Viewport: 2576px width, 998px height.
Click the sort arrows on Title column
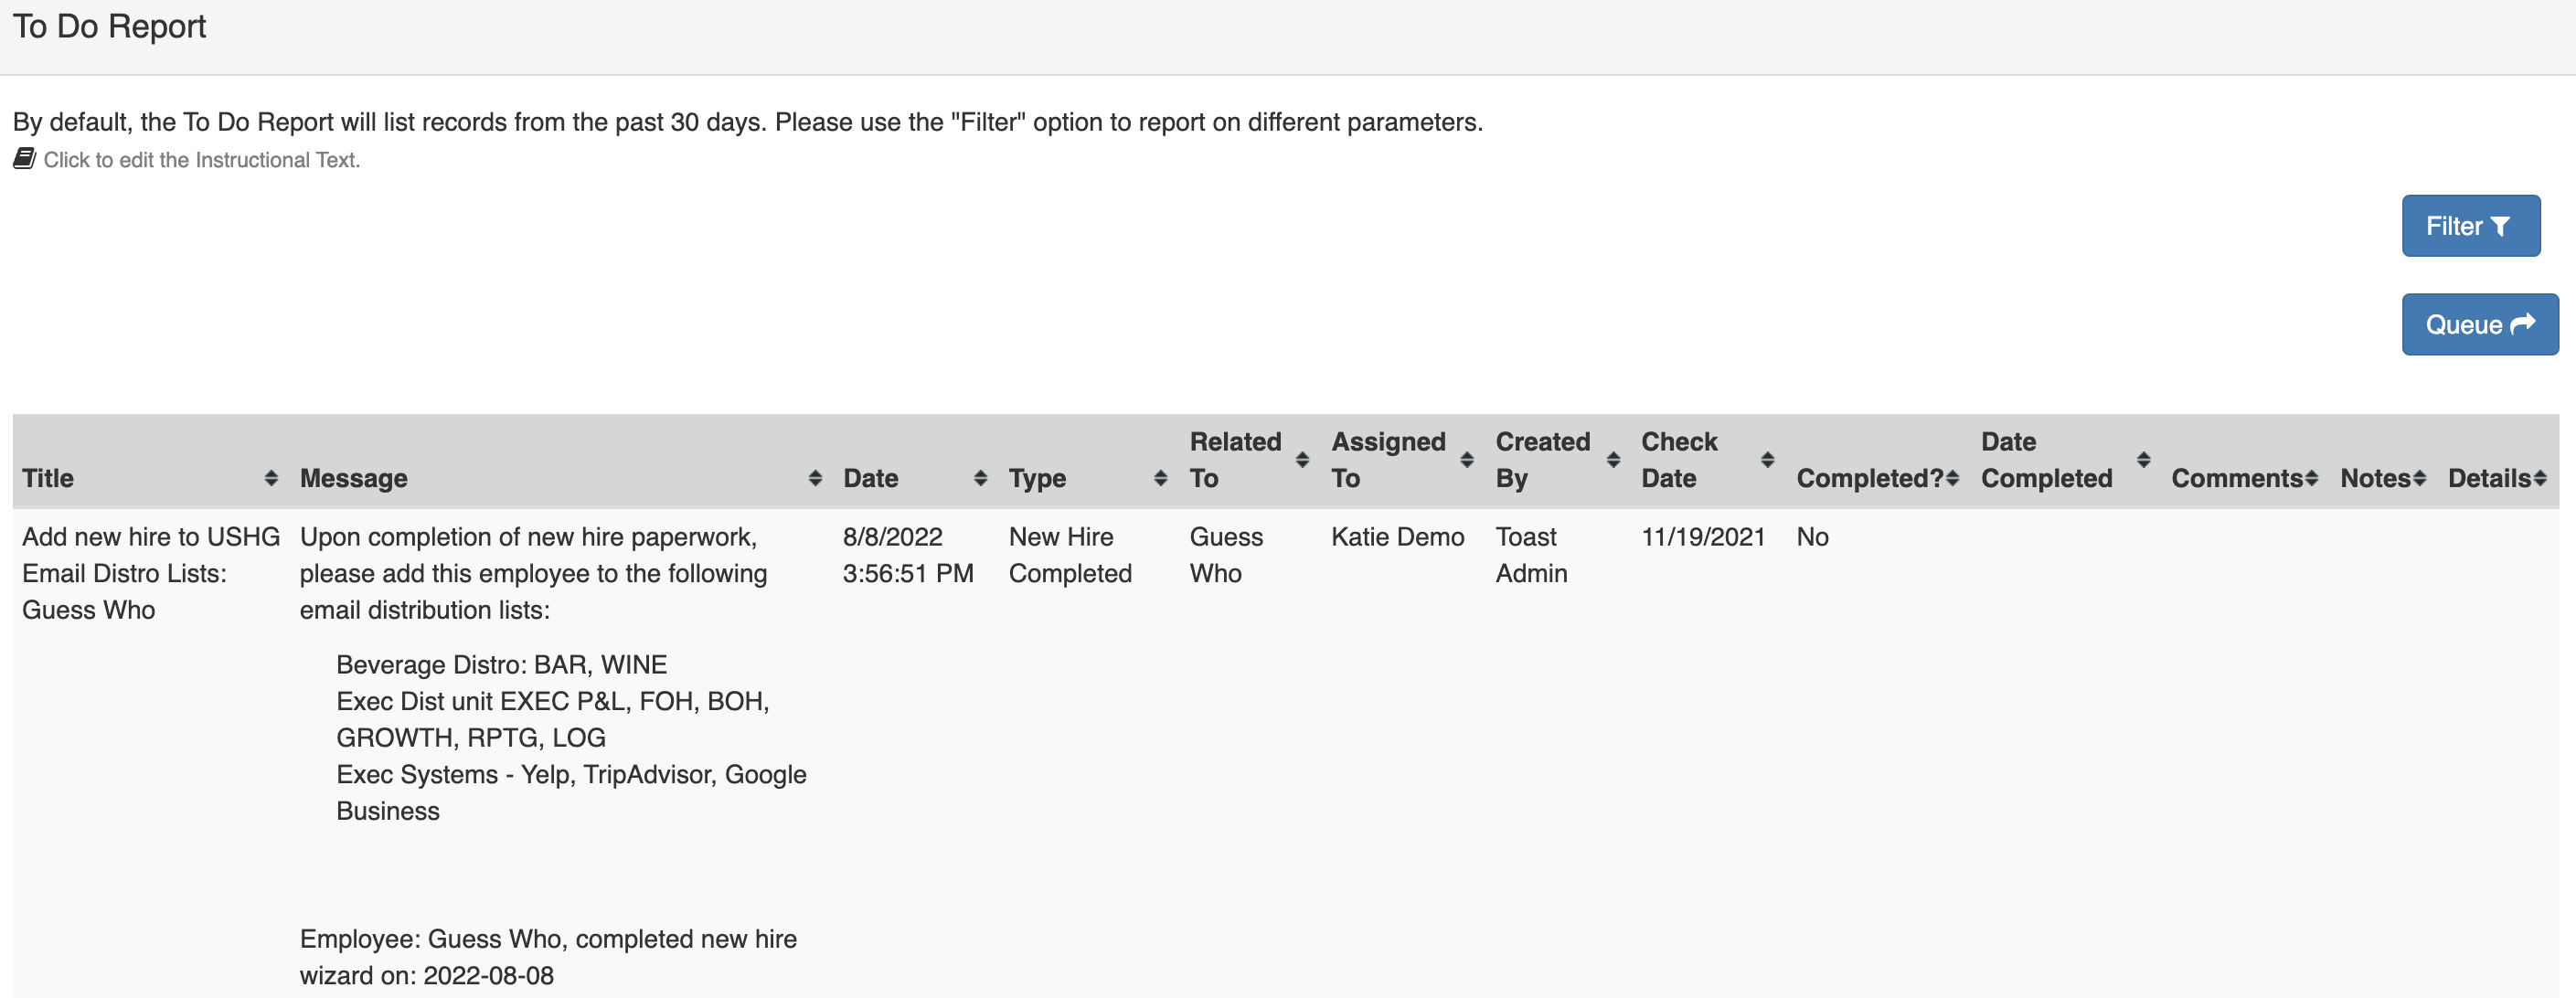point(272,477)
